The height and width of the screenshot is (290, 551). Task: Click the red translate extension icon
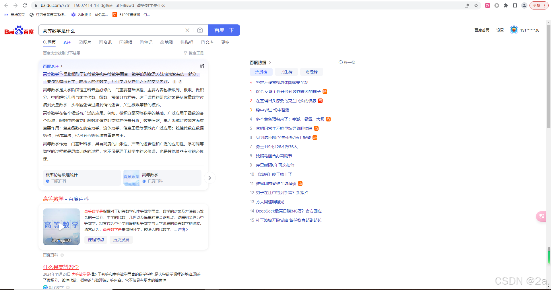point(488,5)
